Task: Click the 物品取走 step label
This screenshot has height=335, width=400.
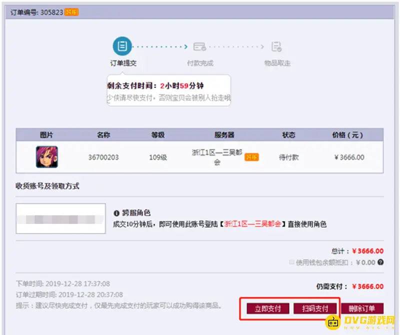Action: coord(277,63)
